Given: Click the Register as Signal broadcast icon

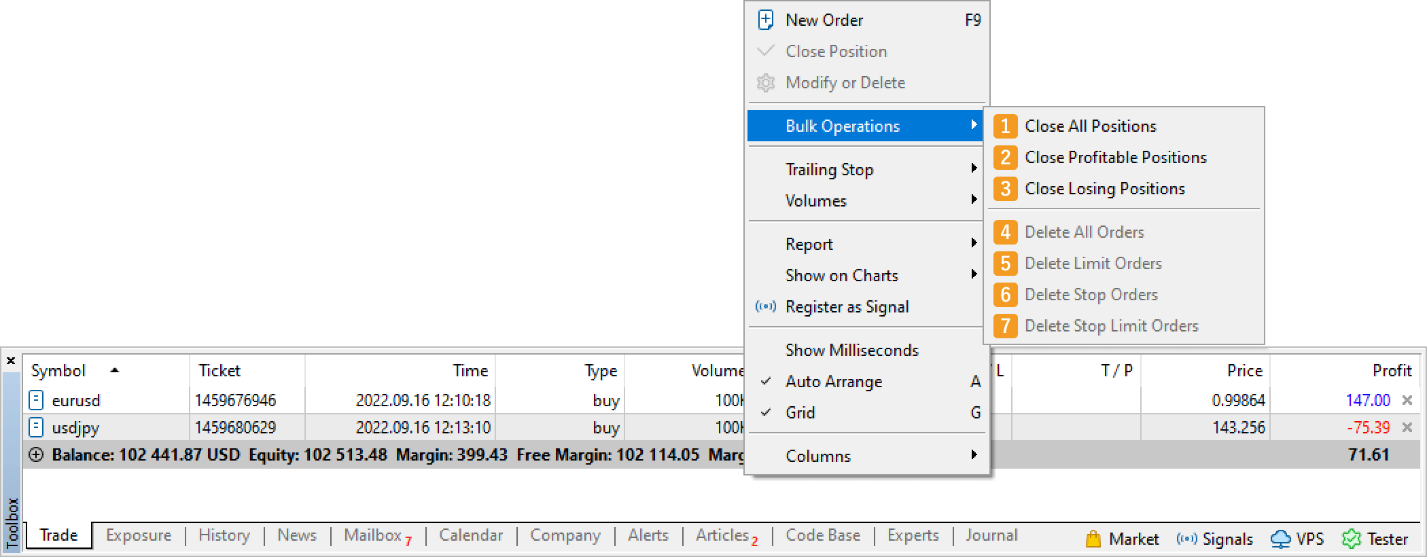Looking at the screenshot, I should pyautogui.click(x=766, y=306).
